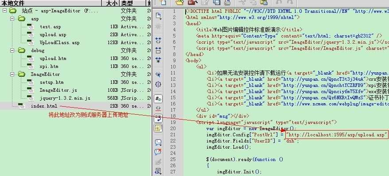389x176 pixels.
Task: Click the site root folder name
Action: point(60,11)
